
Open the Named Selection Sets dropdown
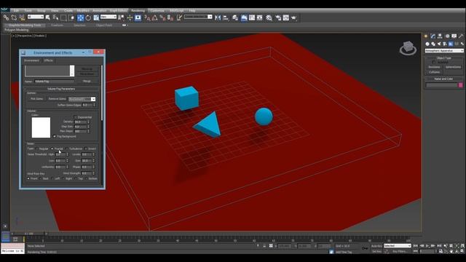[198, 17]
